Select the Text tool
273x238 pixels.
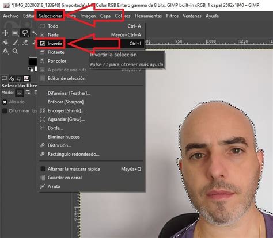[5, 51]
